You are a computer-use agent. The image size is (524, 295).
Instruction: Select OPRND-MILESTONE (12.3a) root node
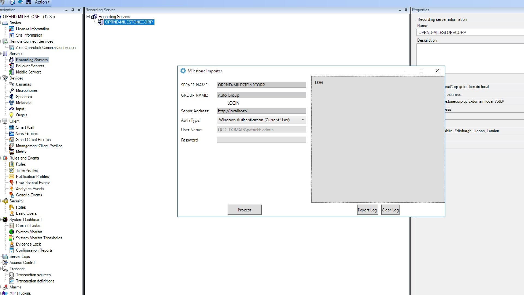(29, 17)
